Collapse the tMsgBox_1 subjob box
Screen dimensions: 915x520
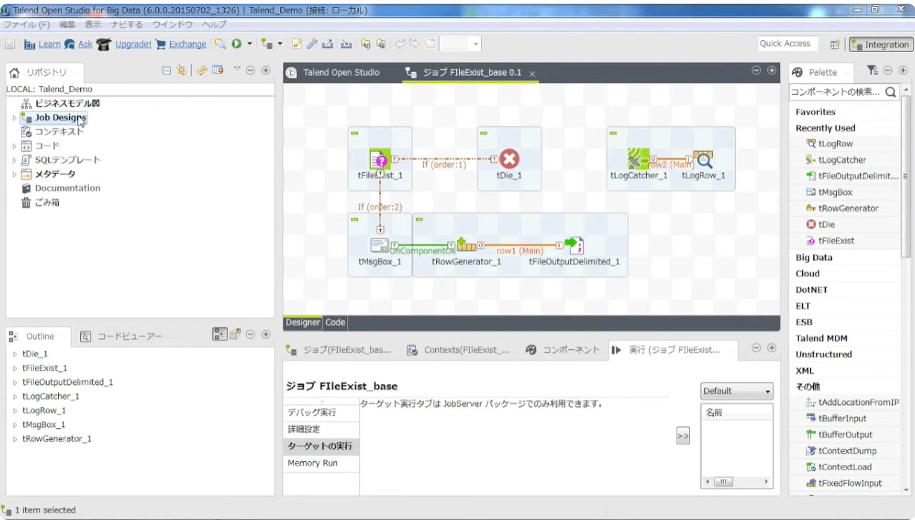(x=354, y=219)
